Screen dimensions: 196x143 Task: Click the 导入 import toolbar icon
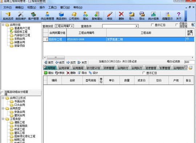coord(131,16)
